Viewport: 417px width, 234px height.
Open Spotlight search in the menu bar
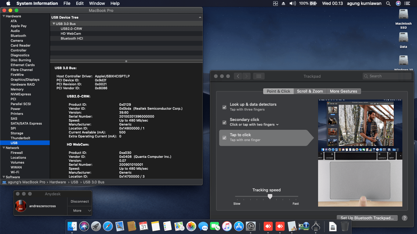(388, 3)
